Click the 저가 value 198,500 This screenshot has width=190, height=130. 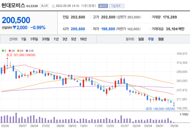[108, 29]
